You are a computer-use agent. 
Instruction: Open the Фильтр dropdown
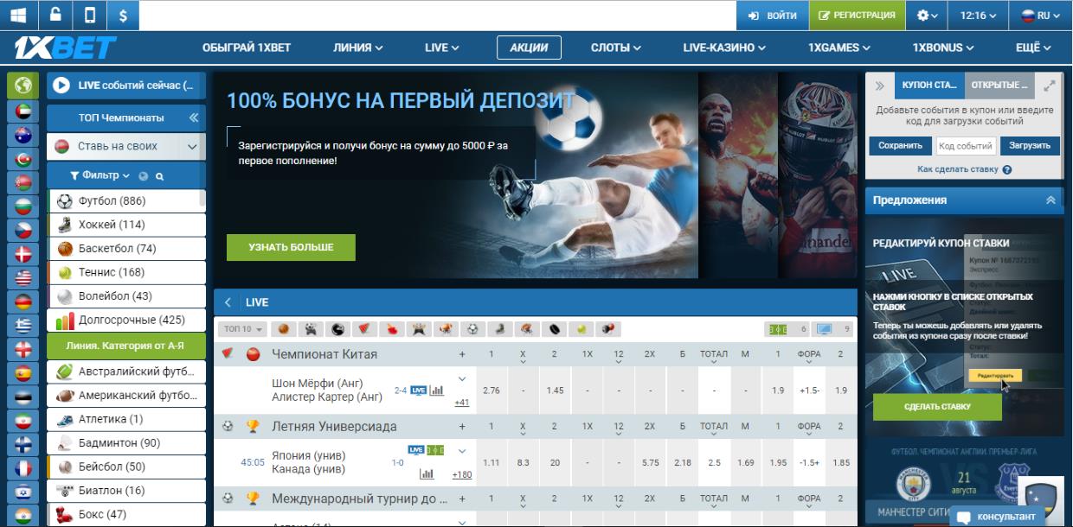click(100, 175)
